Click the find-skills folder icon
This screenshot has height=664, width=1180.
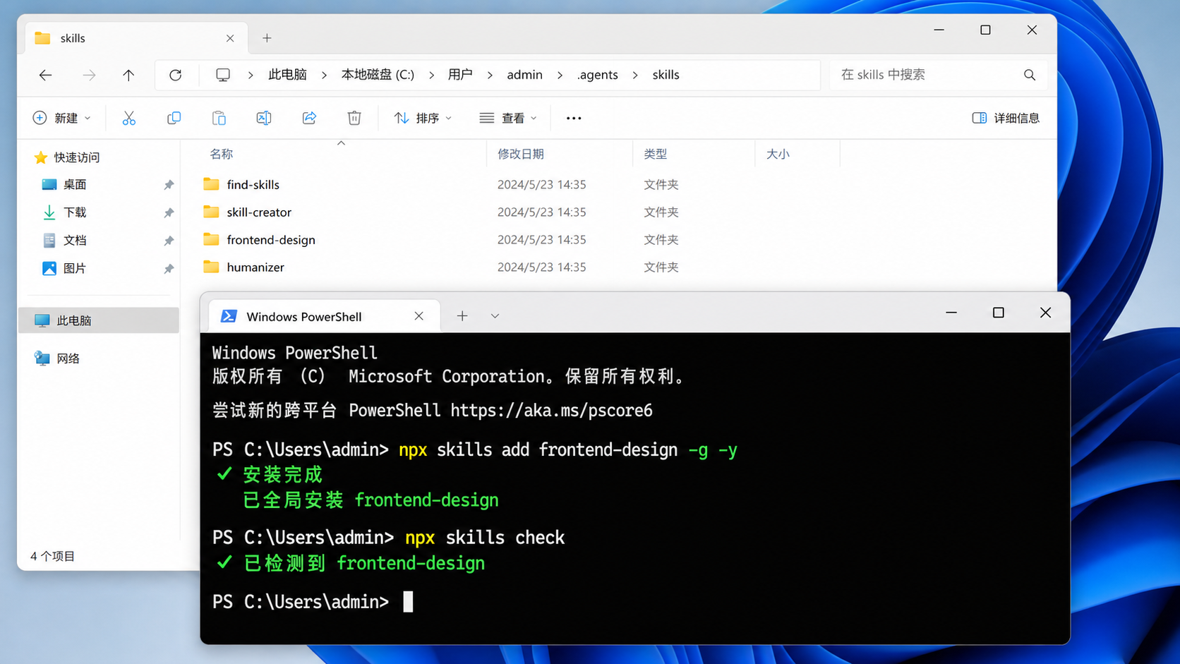coord(211,184)
